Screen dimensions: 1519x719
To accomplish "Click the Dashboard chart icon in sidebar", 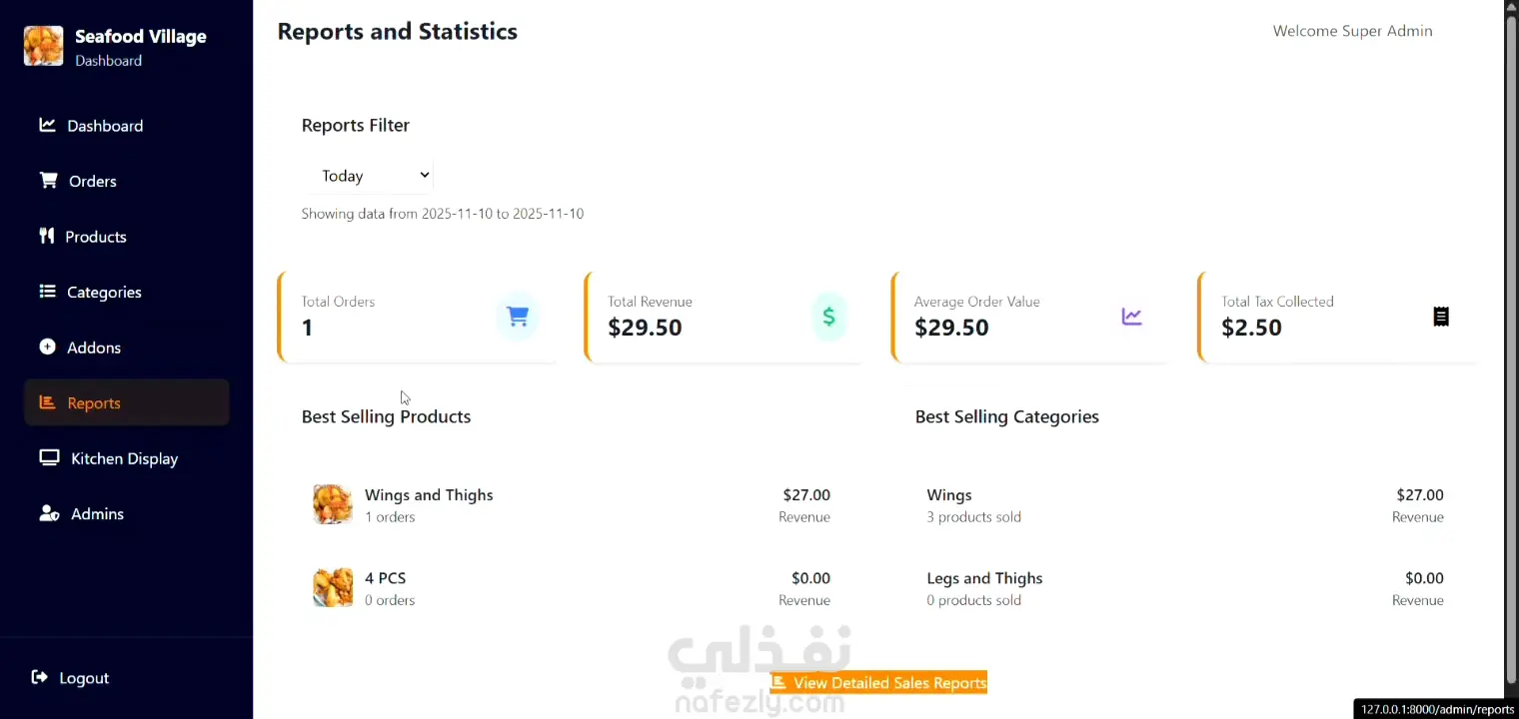I will (x=47, y=125).
